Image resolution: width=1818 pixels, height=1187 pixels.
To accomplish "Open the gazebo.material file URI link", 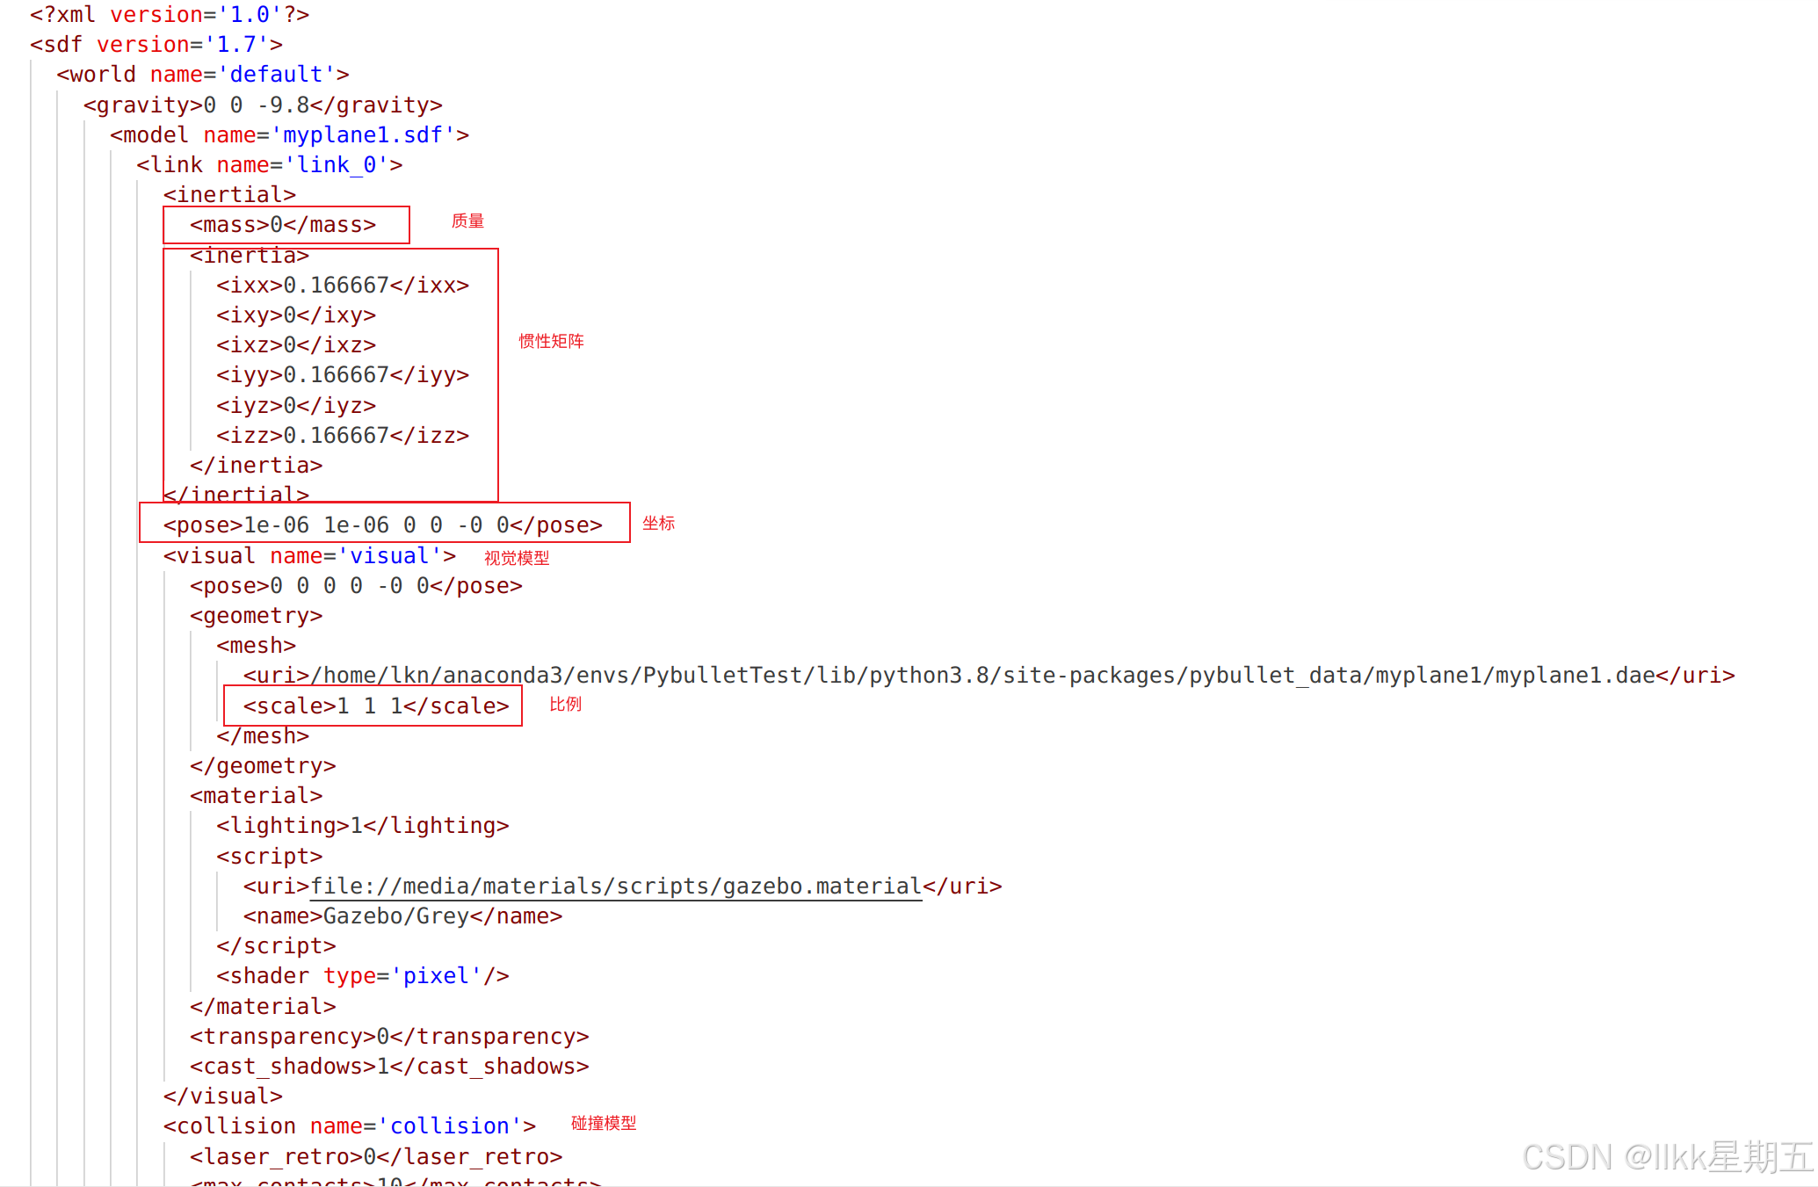I will (615, 886).
